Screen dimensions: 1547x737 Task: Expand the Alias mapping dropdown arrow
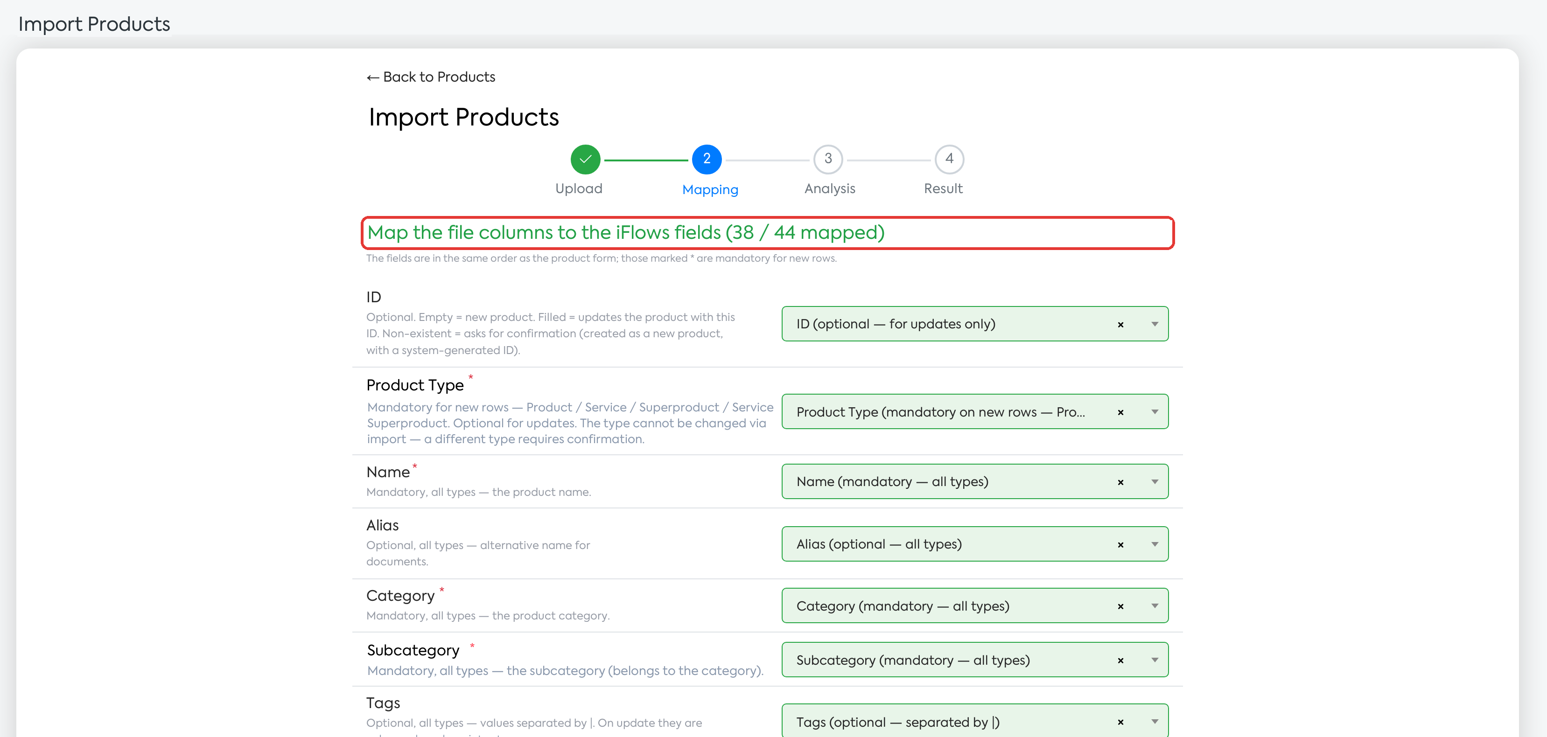tap(1154, 544)
